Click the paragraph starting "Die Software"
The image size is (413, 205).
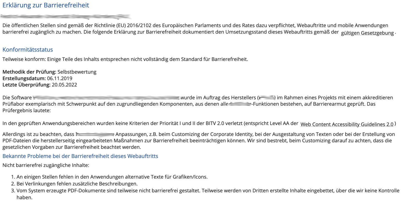(193, 104)
